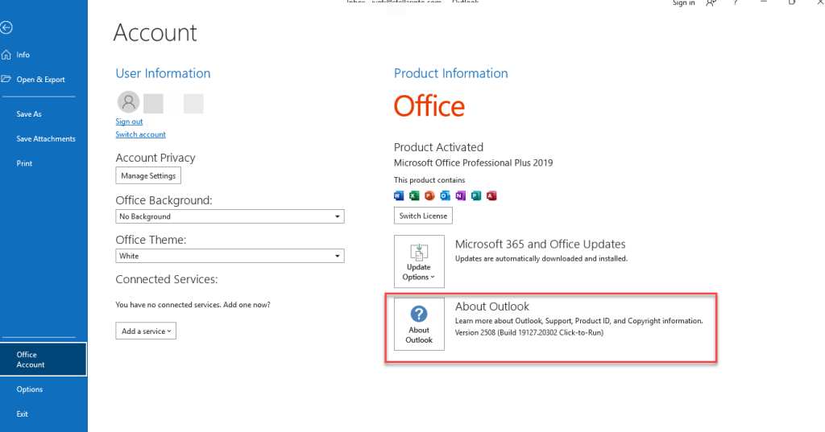Click the Account page title

[x=155, y=33]
